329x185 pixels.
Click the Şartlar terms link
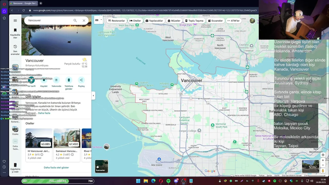tap(269, 175)
